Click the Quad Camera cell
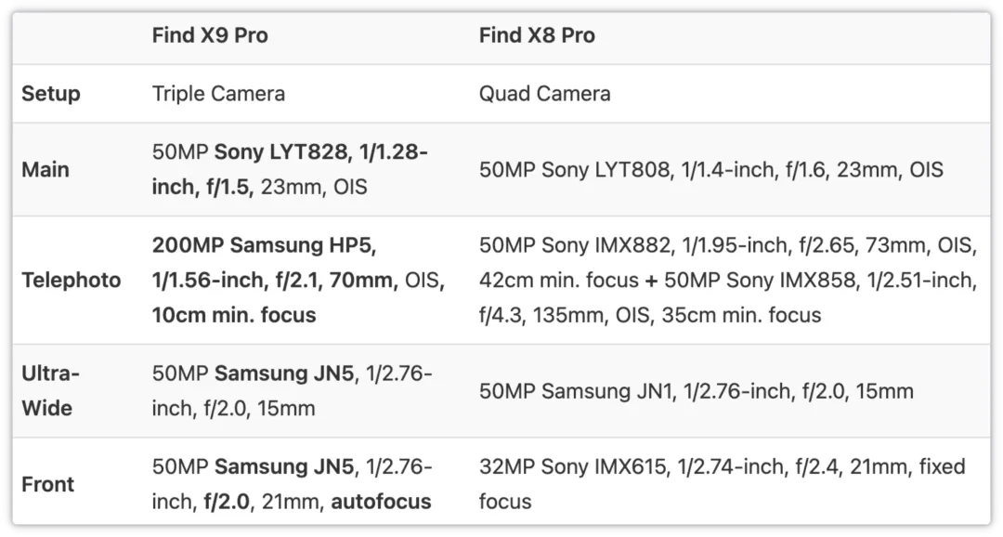The height and width of the screenshot is (537, 1003). tap(544, 94)
